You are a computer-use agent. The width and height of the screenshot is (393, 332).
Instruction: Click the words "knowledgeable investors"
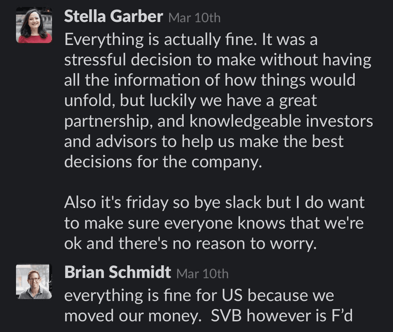pyautogui.click(x=281, y=121)
